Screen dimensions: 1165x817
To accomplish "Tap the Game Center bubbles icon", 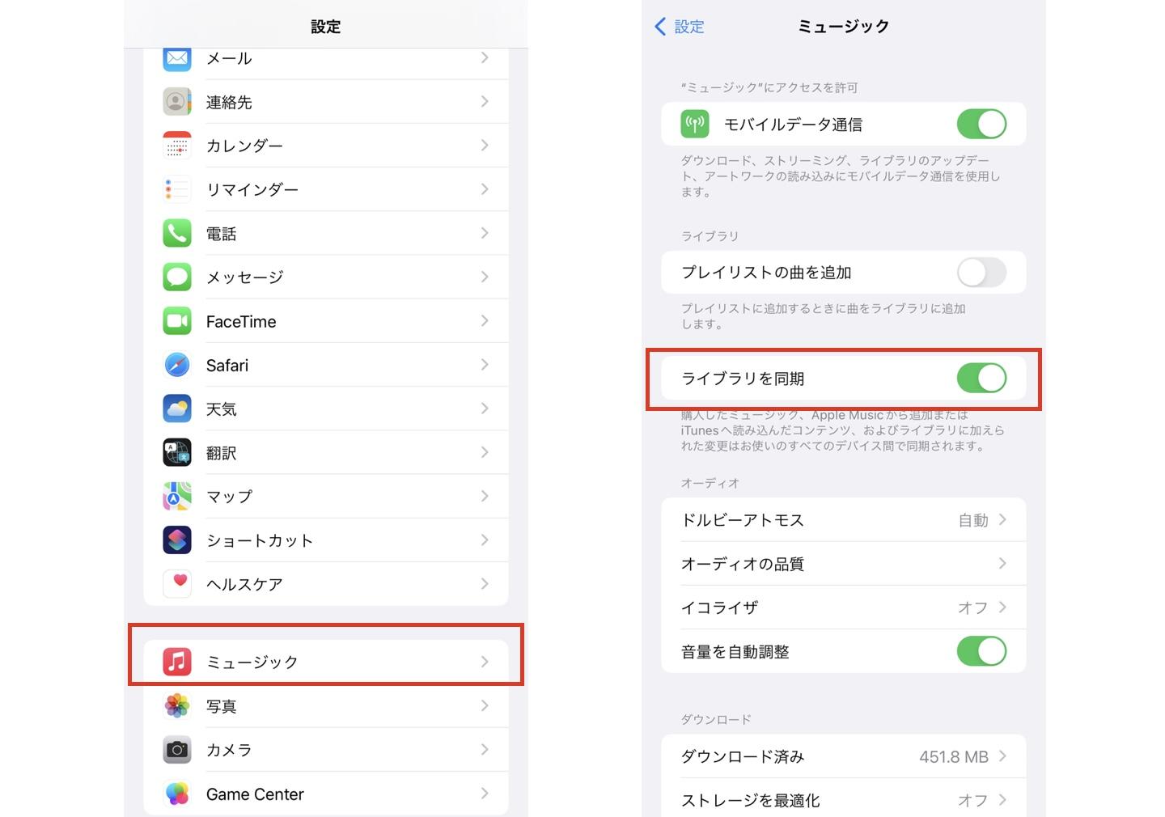I will [177, 794].
